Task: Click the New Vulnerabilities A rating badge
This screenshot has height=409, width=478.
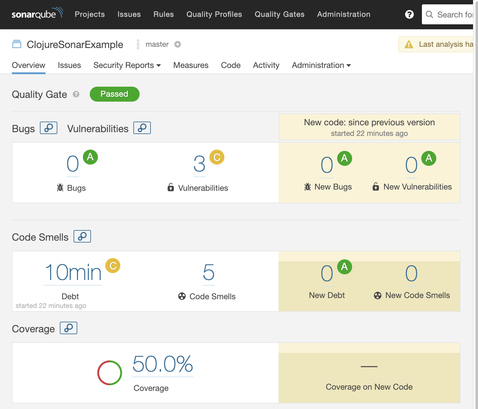Action: (x=429, y=158)
